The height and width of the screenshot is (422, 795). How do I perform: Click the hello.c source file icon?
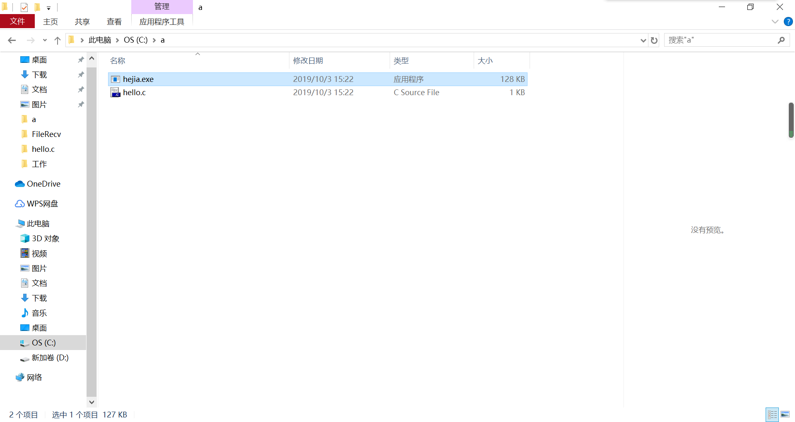pyautogui.click(x=116, y=93)
